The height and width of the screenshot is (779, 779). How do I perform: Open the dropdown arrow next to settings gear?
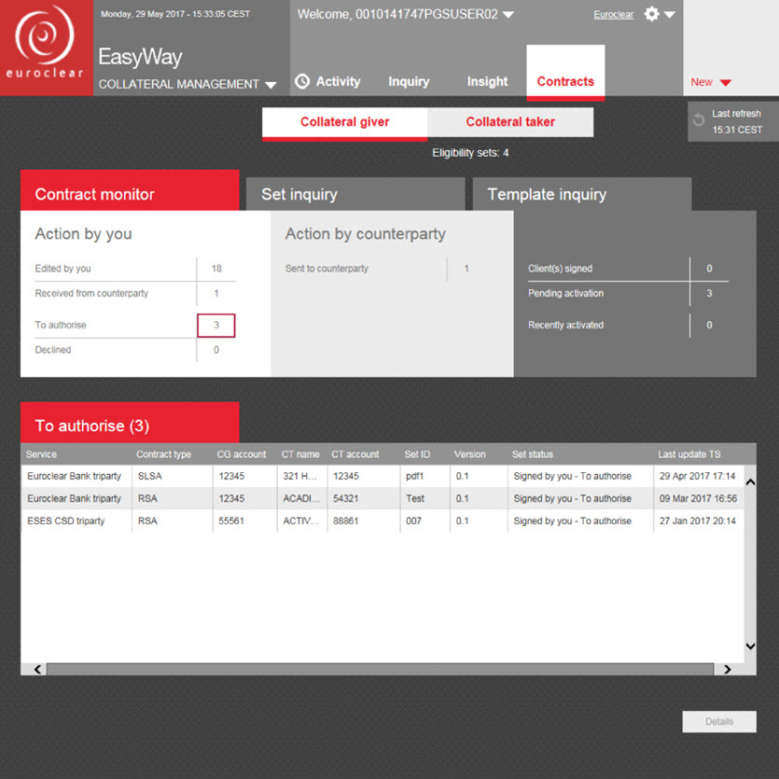click(669, 15)
